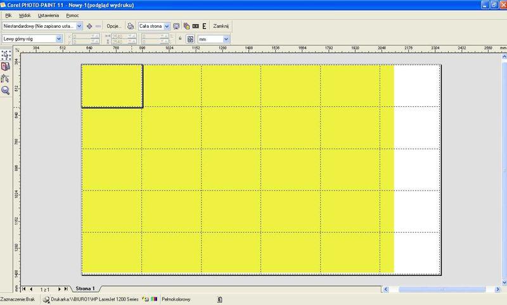Select the Strona 1 page tab
The height and width of the screenshot is (305, 507).
(x=85, y=289)
